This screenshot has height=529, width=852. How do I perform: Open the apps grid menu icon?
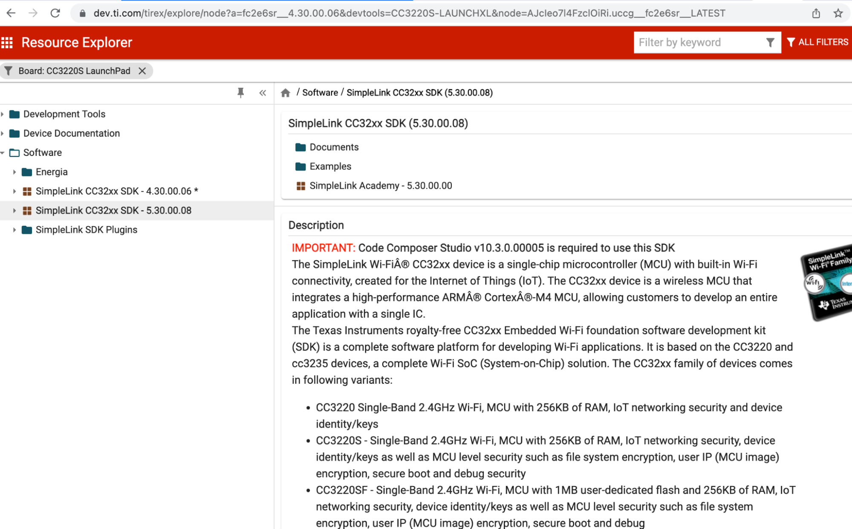click(7, 43)
